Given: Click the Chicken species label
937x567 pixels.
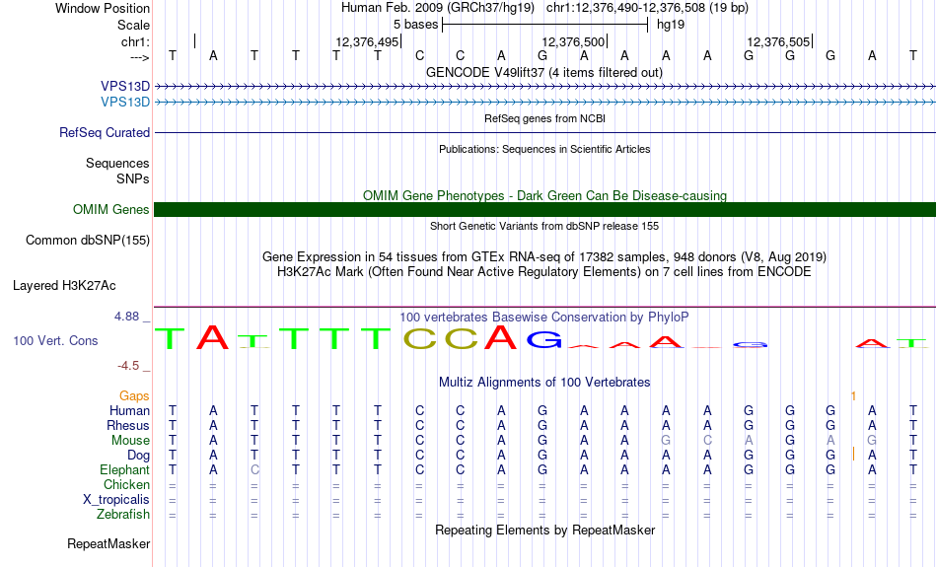Looking at the screenshot, I should [x=126, y=484].
